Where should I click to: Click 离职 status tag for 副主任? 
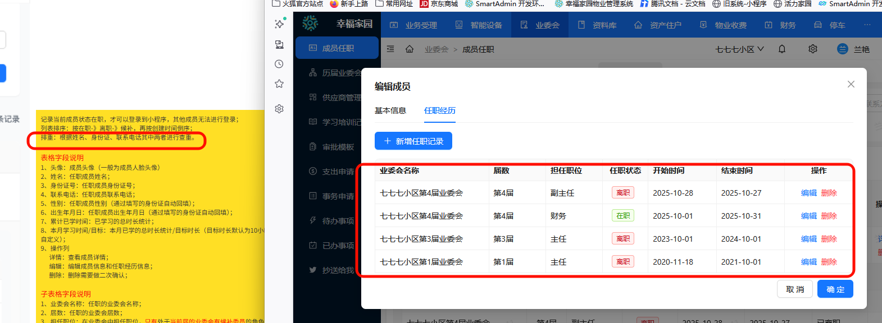[623, 193]
